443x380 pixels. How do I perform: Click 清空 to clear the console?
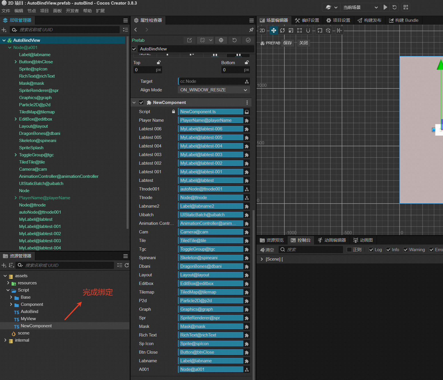click(x=267, y=250)
